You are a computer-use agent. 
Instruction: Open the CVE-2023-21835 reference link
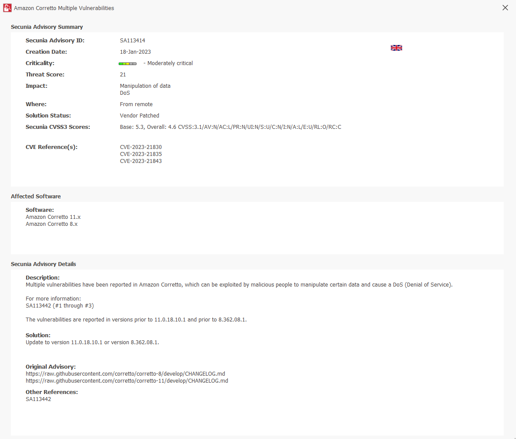point(140,154)
